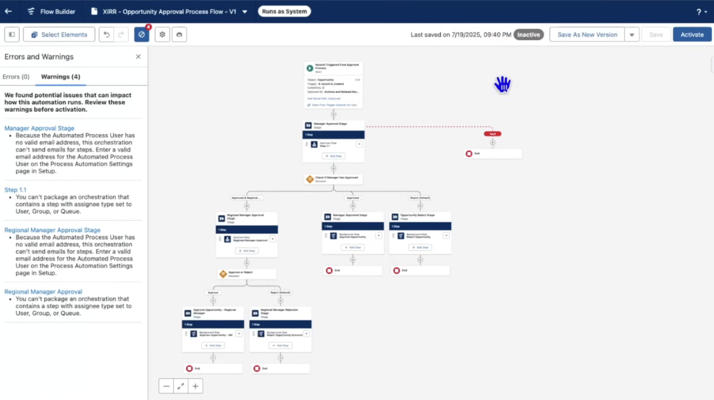Click the fit-to-view expand icon
Image resolution: width=714 pixels, height=400 pixels.
[x=181, y=386]
